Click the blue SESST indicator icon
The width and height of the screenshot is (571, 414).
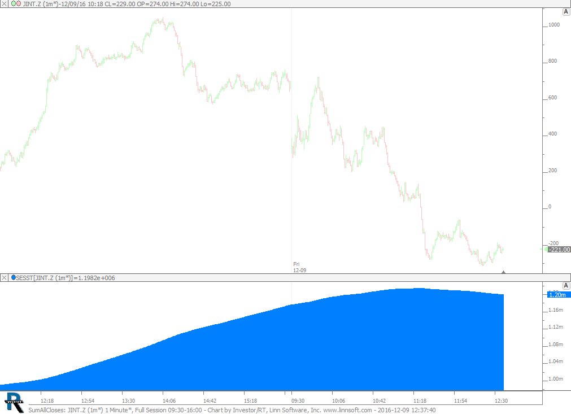(14, 278)
